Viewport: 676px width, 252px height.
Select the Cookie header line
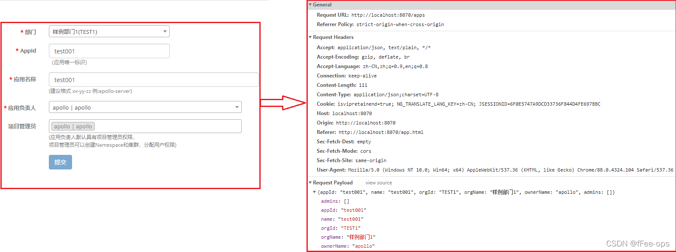[459, 104]
